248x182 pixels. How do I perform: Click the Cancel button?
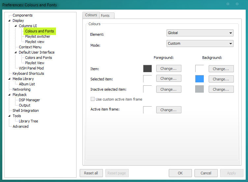[x=206, y=173]
